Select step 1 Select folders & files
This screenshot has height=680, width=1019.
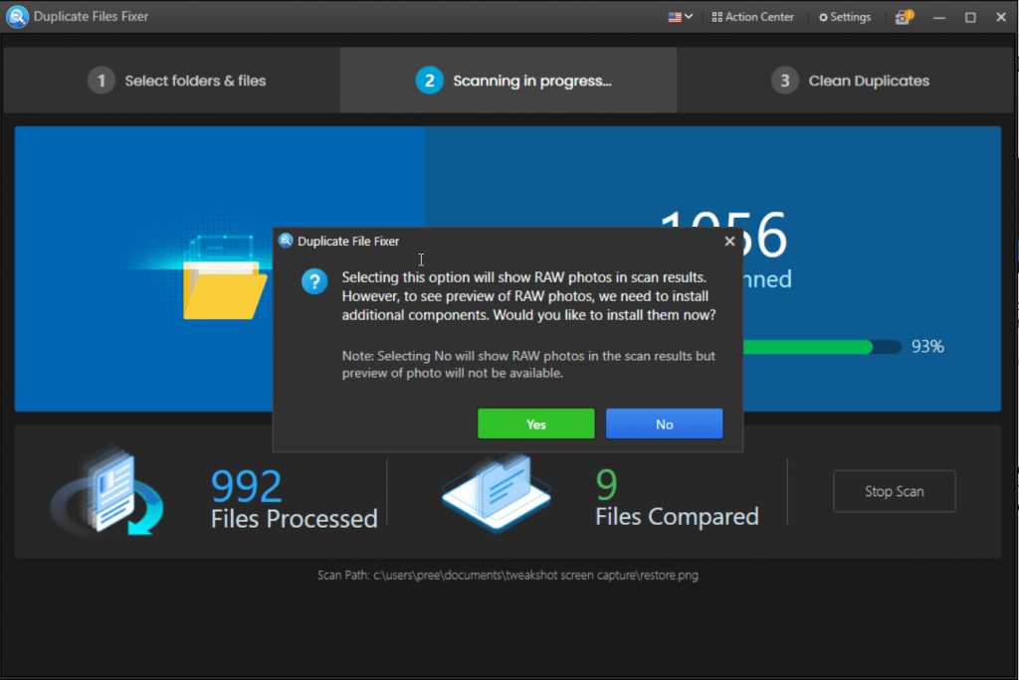pos(176,81)
